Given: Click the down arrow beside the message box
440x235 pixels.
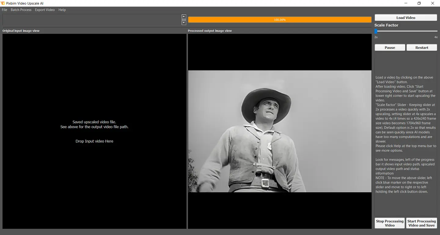Looking at the screenshot, I should tap(184, 22).
